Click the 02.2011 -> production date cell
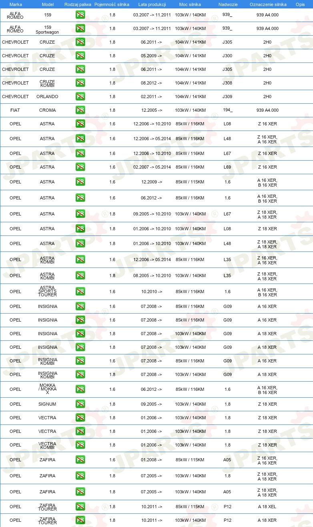 (x=151, y=97)
